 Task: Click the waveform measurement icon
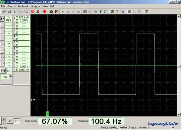106,11
